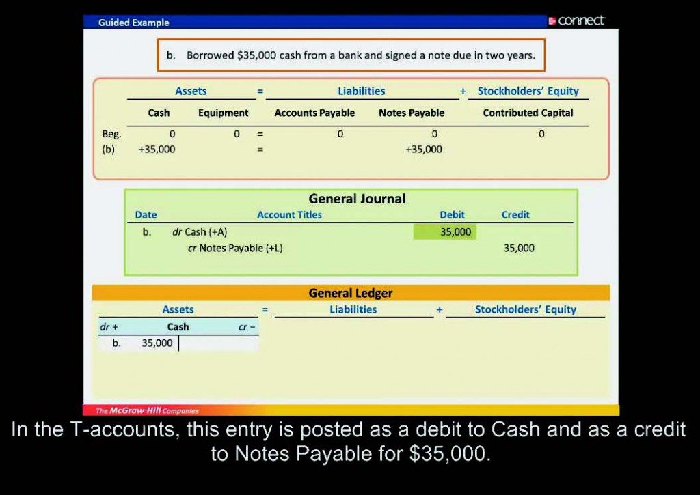Click the b. date in General Journal

click(x=147, y=232)
